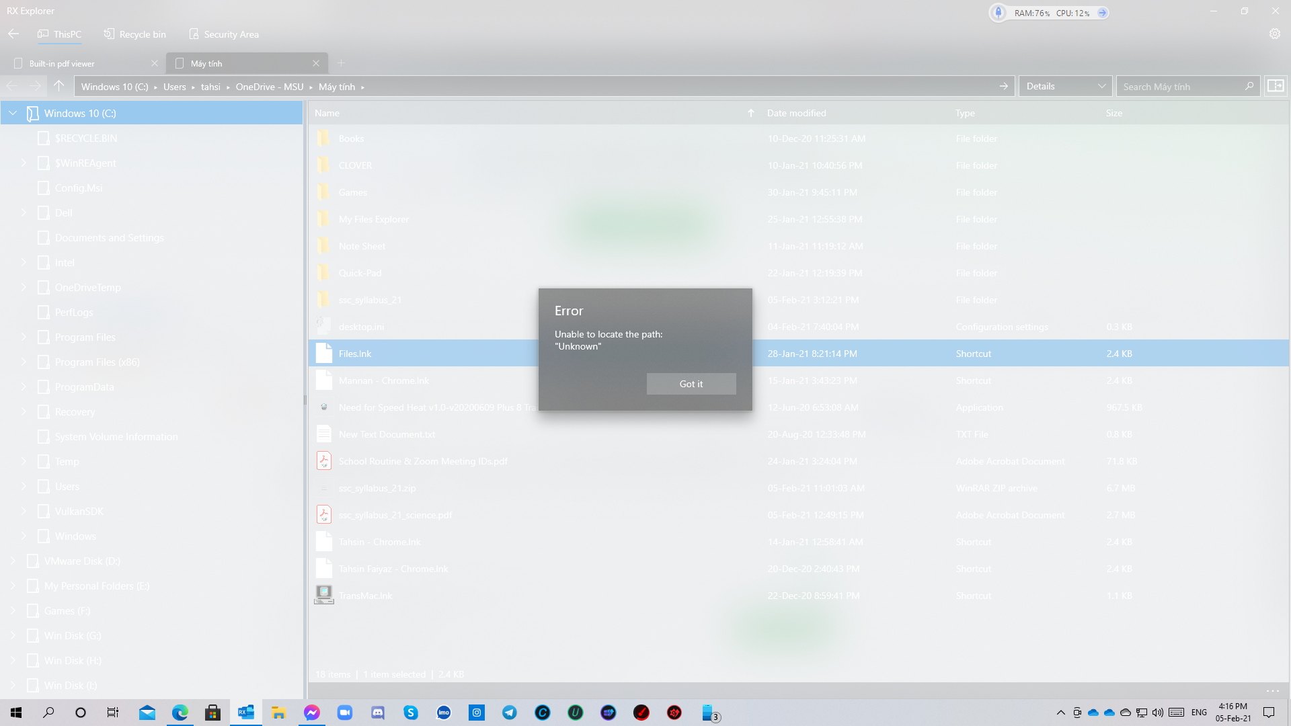Expand the VMware Disk (D:) node
Viewport: 1291px width, 726px height.
point(12,561)
